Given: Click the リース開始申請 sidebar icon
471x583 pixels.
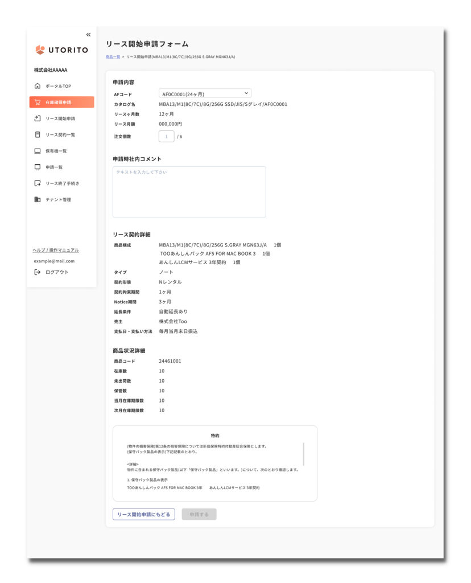Looking at the screenshot, I should coord(38,118).
